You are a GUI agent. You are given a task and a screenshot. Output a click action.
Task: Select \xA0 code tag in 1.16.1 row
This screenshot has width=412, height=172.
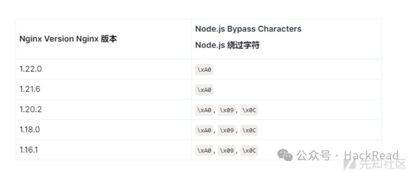coord(204,151)
